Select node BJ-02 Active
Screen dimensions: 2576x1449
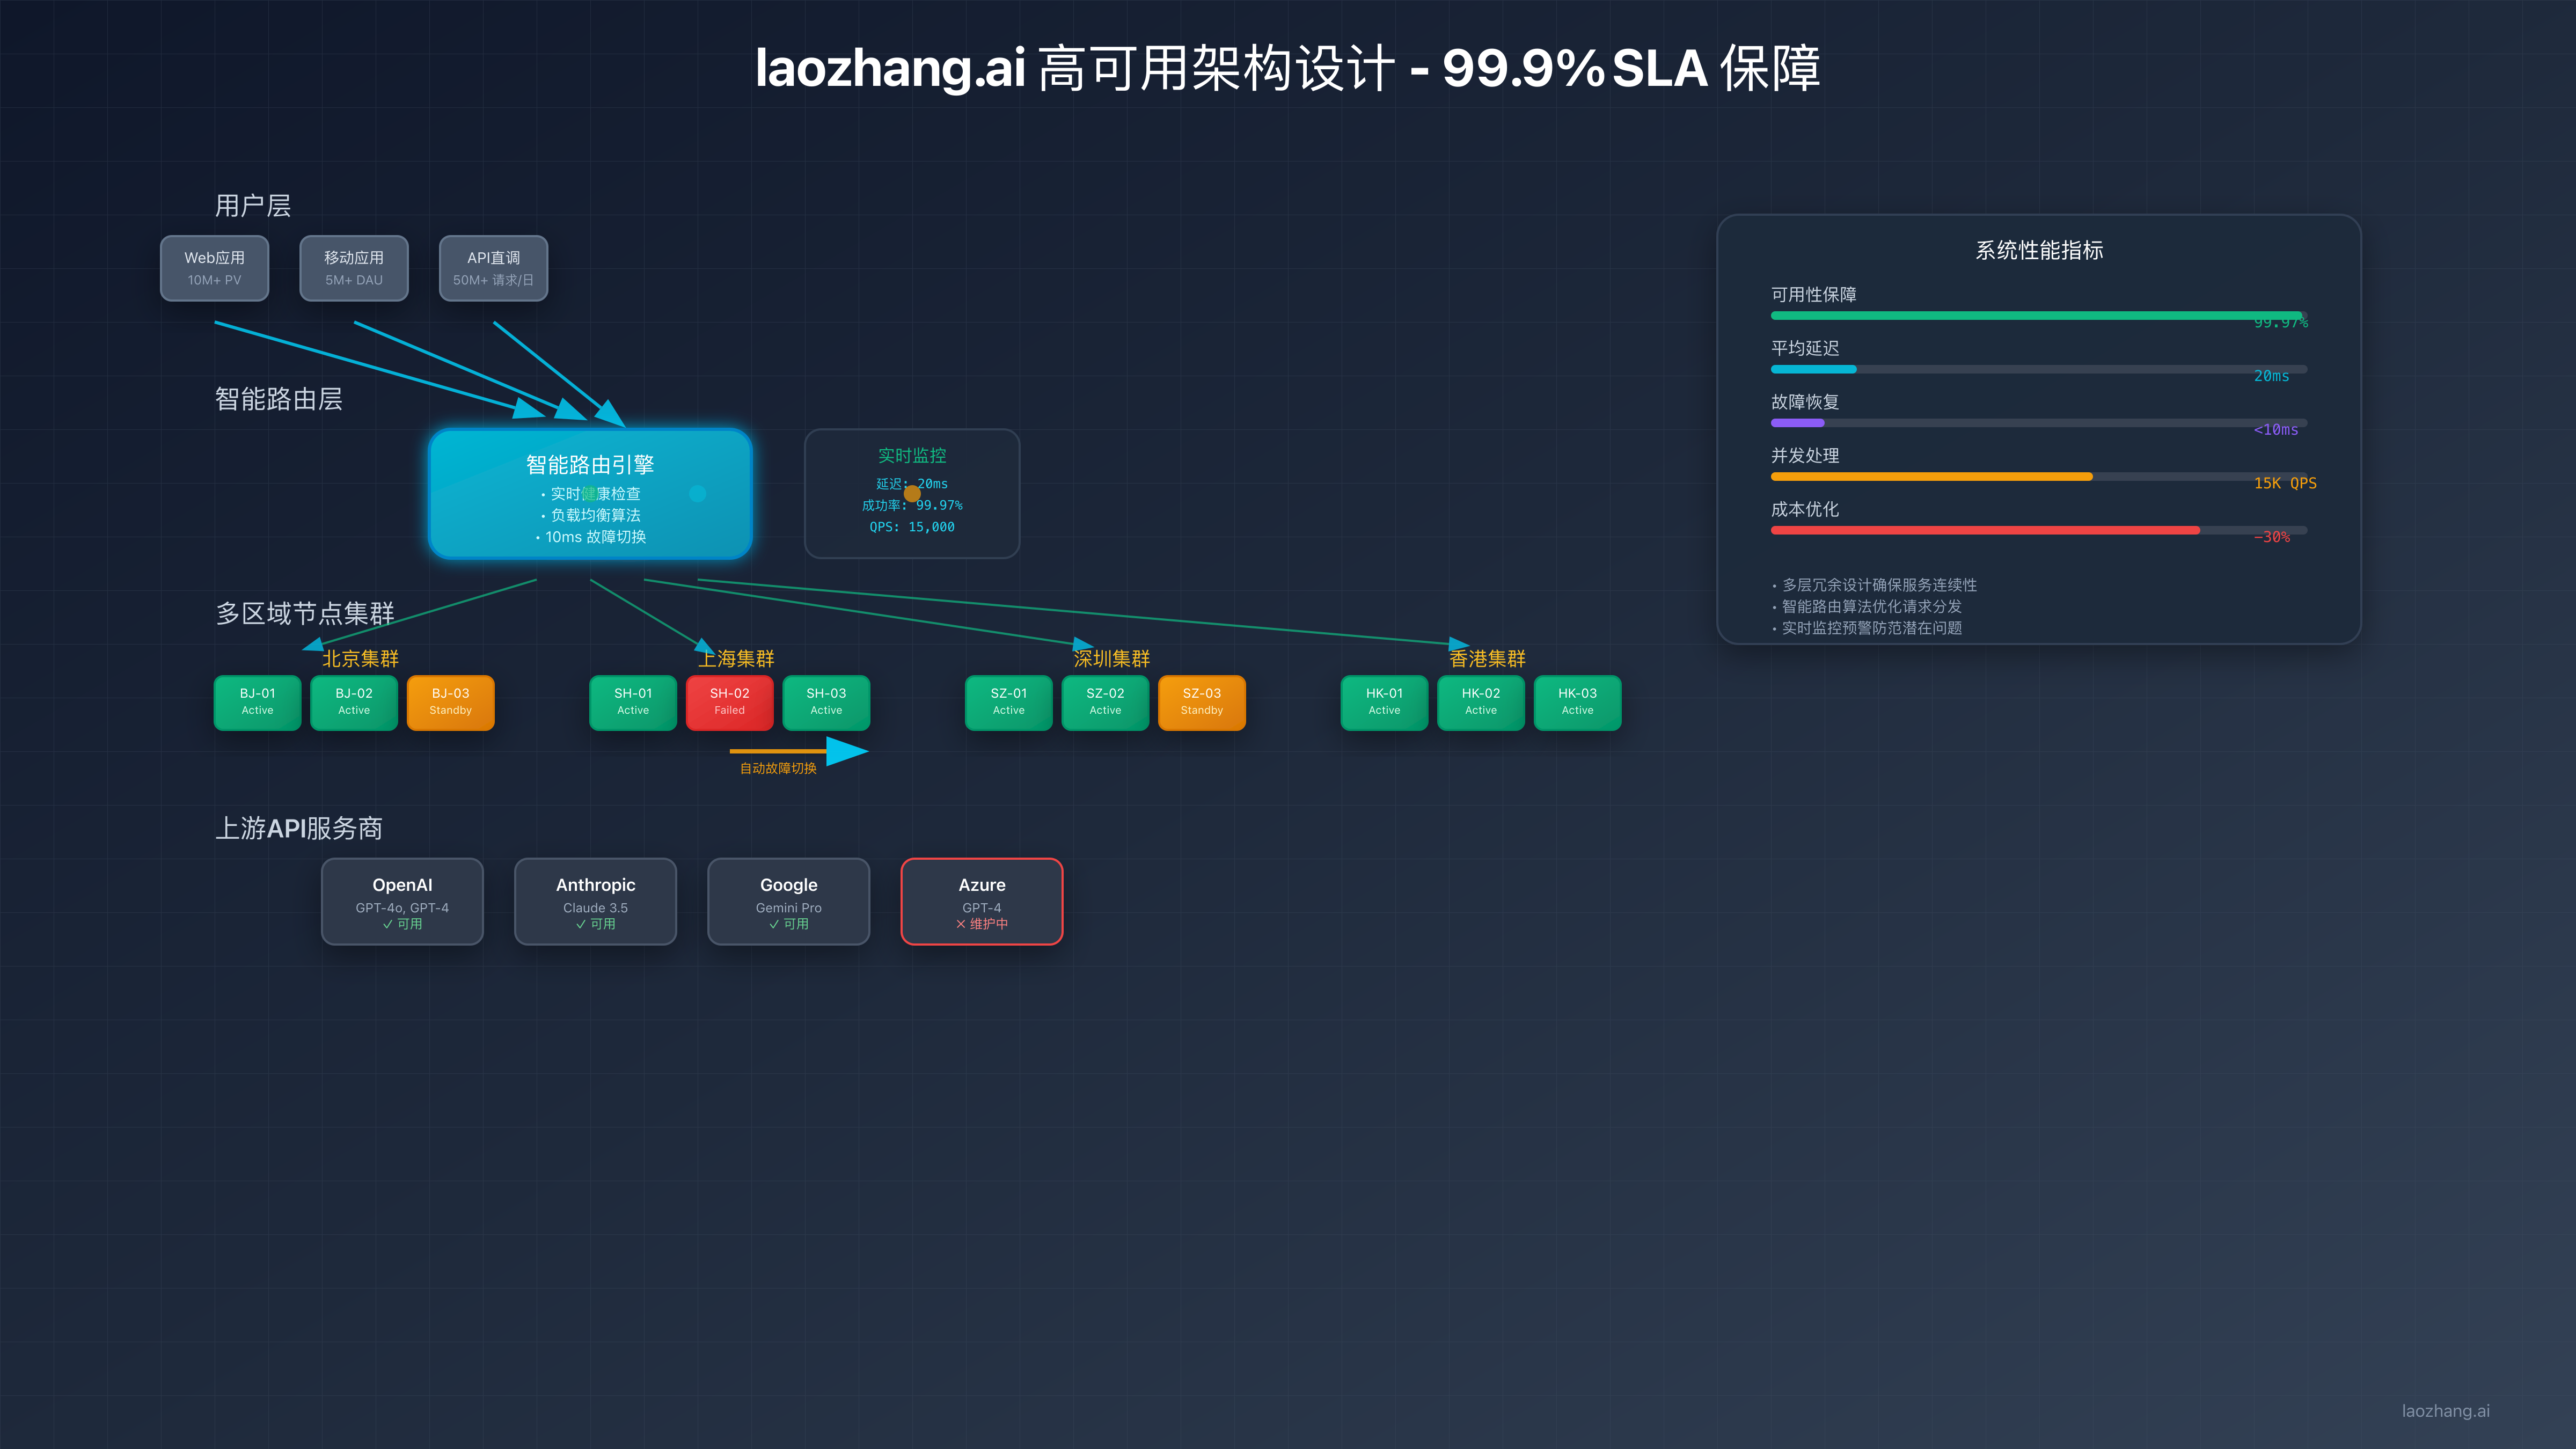(354, 703)
